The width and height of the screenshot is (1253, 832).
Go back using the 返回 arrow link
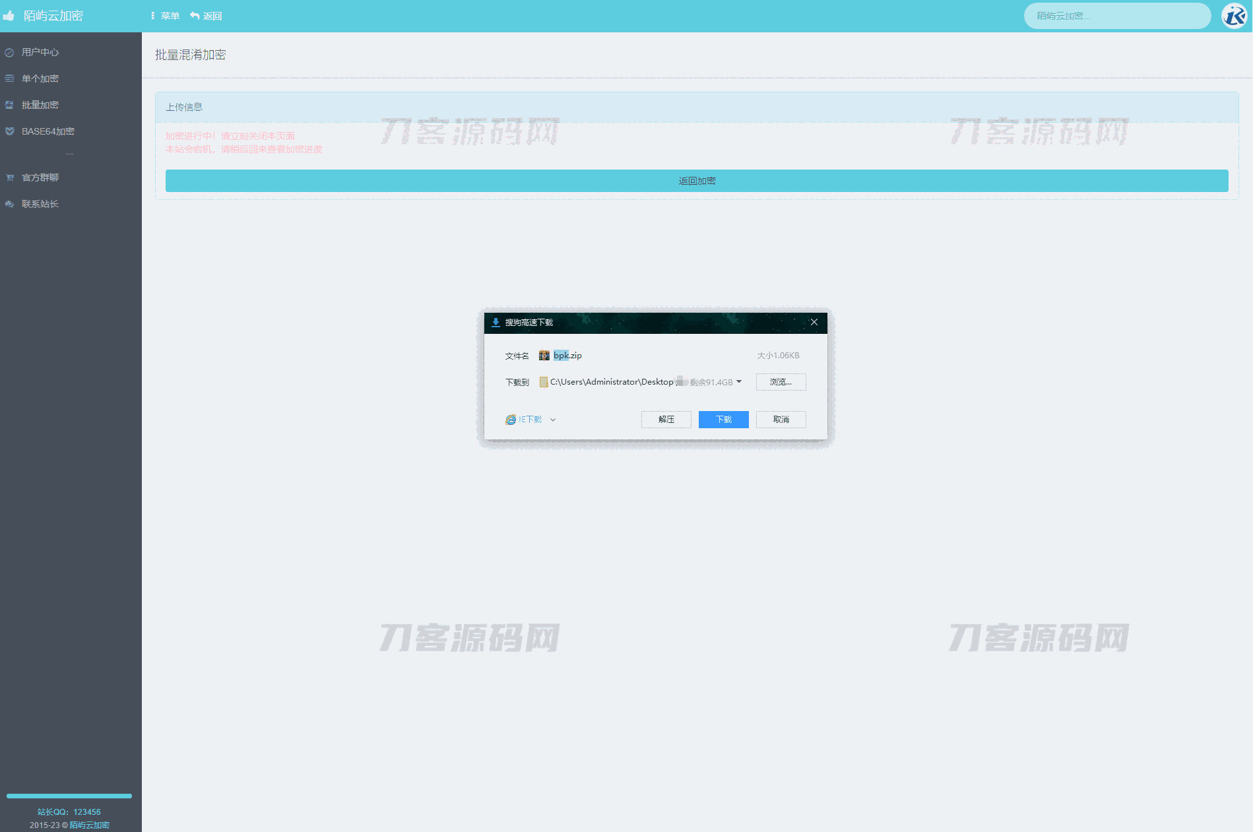coord(206,16)
